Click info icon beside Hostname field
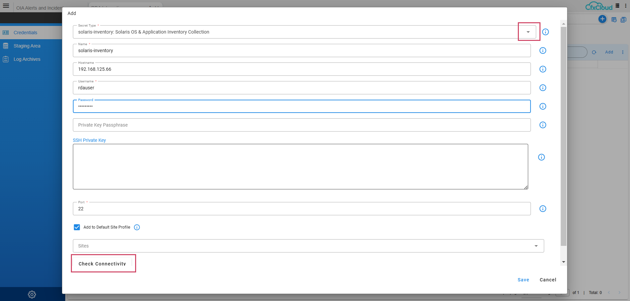 click(x=542, y=69)
